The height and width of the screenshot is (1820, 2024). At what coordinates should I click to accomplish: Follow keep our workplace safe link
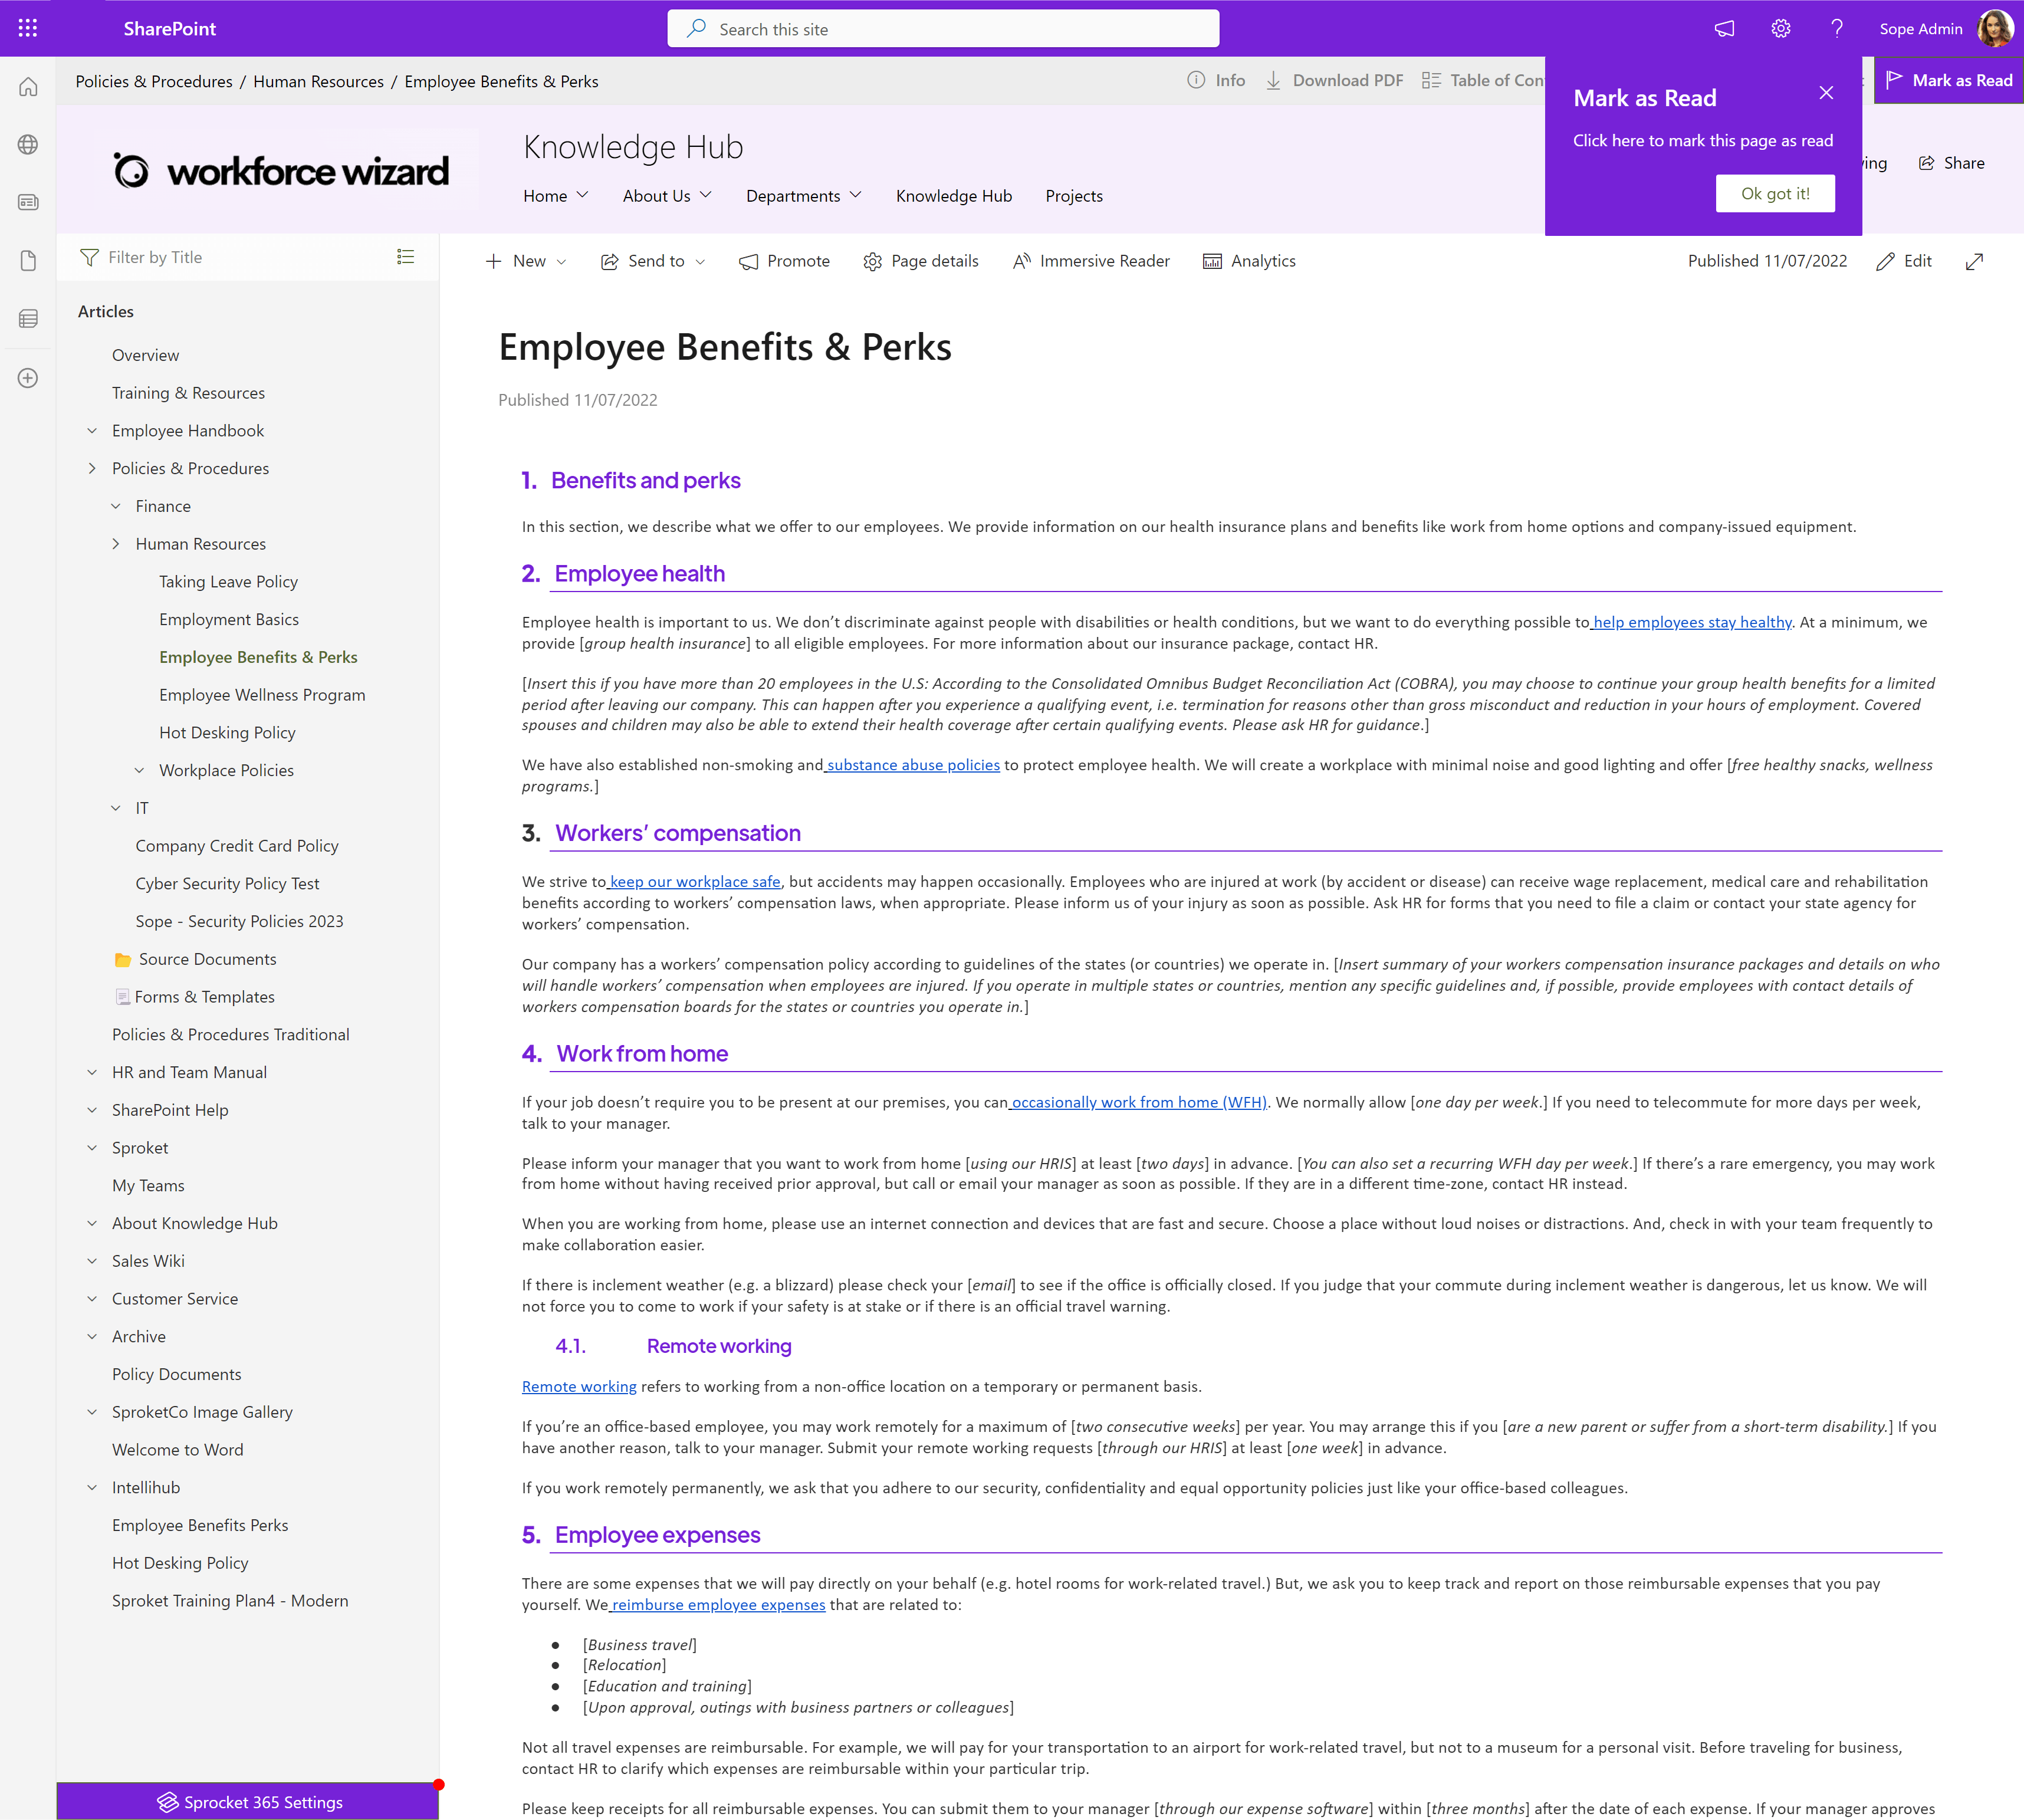point(694,882)
